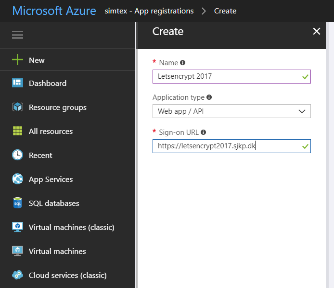
Task: Click the All resources grid icon
Action: click(17, 131)
